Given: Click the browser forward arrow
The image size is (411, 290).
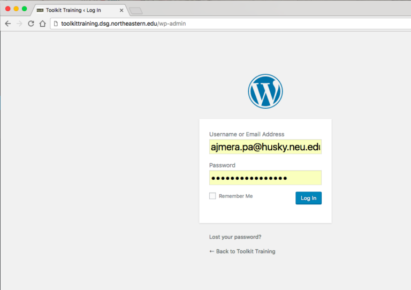Looking at the screenshot, I should (19, 24).
